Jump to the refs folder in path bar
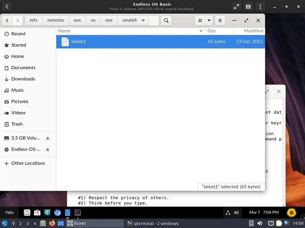This screenshot has width=305, height=228. (x=34, y=20)
